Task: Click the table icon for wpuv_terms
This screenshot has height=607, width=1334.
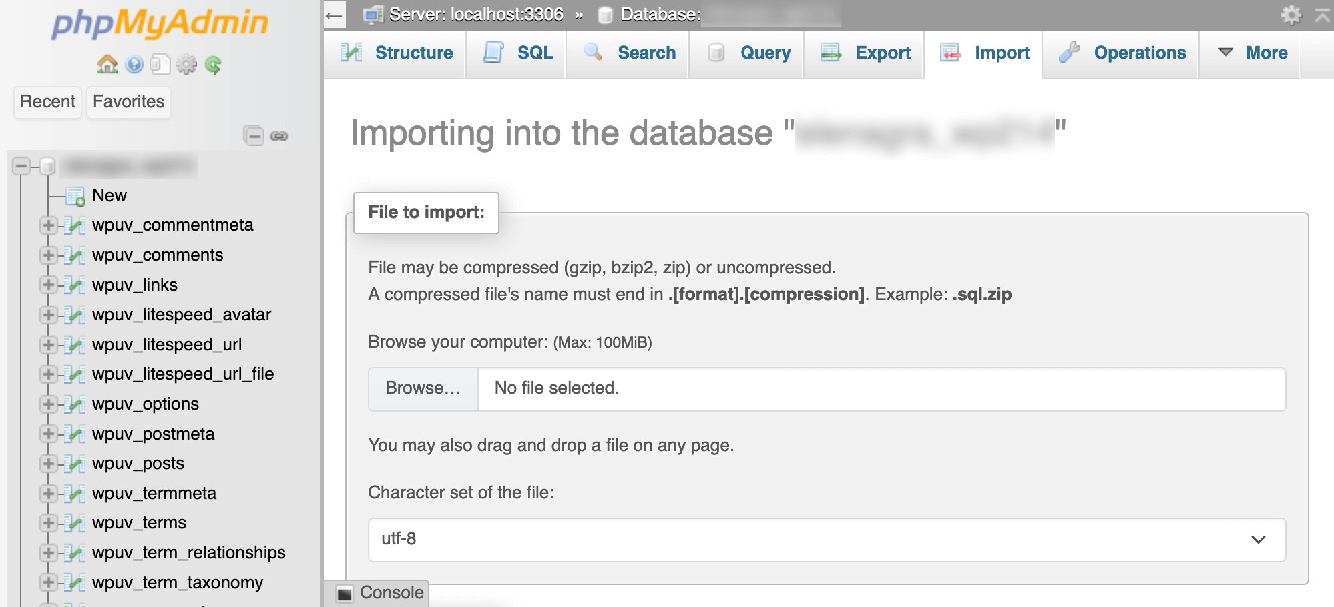Action: [x=75, y=523]
